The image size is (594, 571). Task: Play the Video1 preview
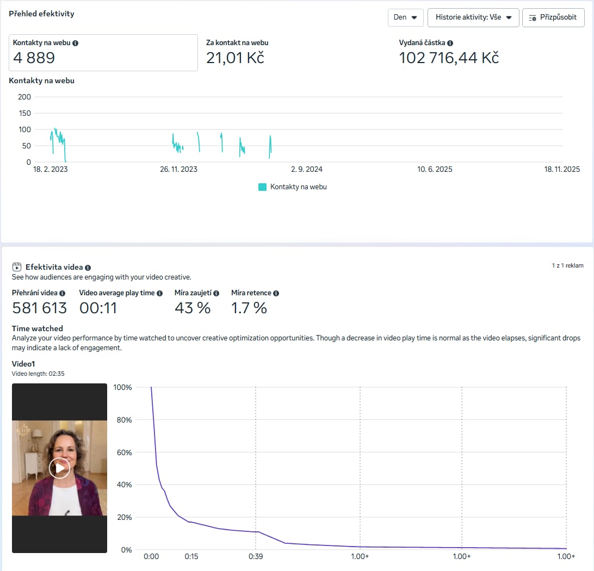click(x=59, y=468)
